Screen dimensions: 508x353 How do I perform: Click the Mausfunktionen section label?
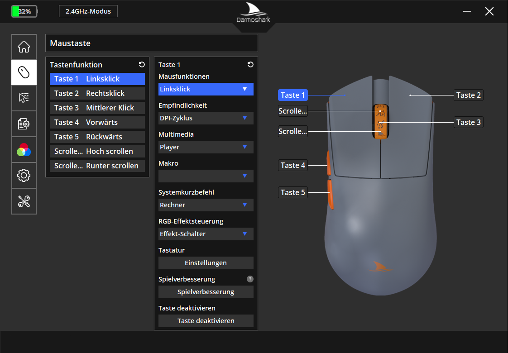point(184,76)
